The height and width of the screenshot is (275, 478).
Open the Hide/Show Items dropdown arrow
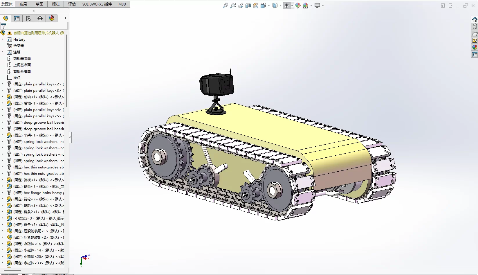pyautogui.click(x=292, y=6)
